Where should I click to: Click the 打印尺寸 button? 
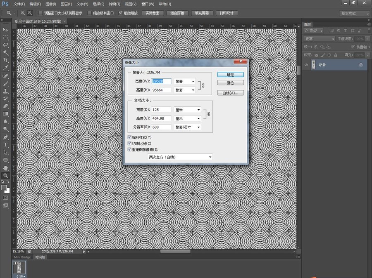pyautogui.click(x=227, y=13)
